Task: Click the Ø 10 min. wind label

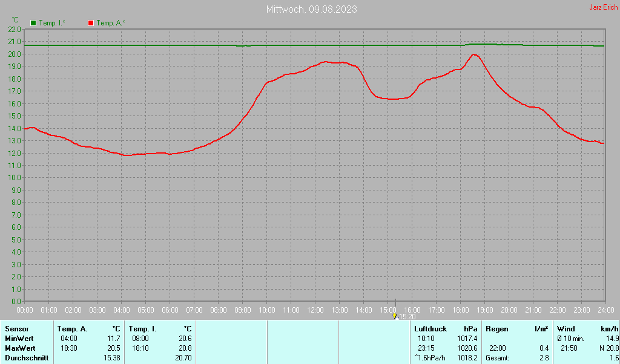Action: click(x=570, y=339)
